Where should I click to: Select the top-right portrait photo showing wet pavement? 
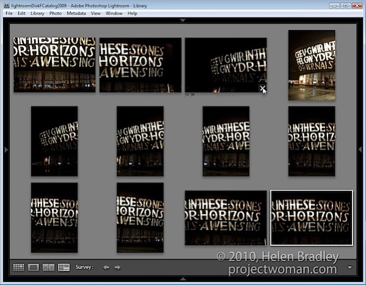pos(312,65)
